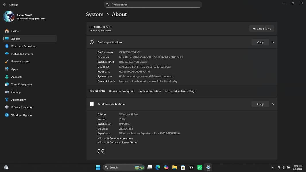Click Installed RAM value 8.00 GB
306x172 pixels.
(133, 62)
